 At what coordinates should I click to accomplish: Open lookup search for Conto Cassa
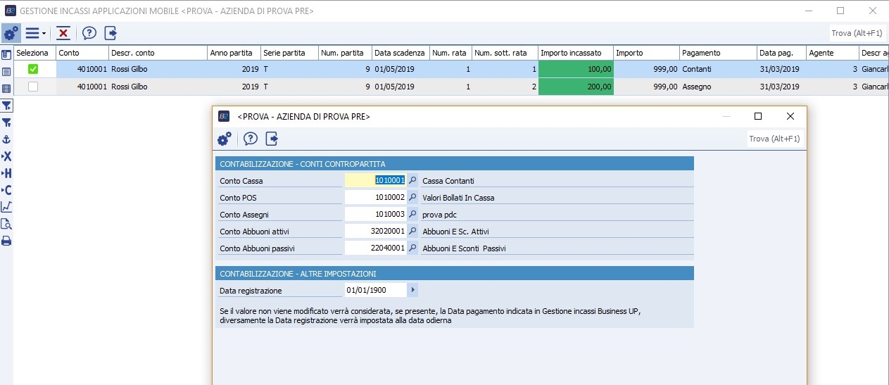413,180
